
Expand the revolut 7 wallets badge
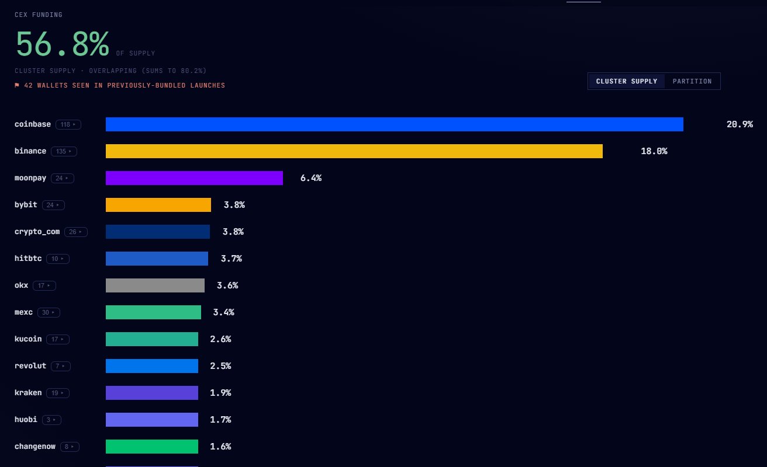[x=61, y=366]
